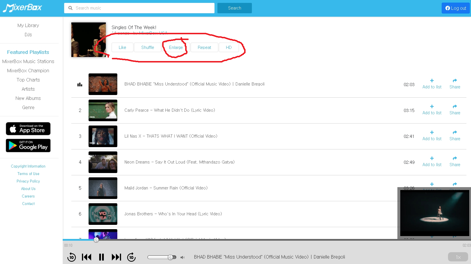Open the DJs section
The width and height of the screenshot is (471, 264).
click(x=28, y=35)
